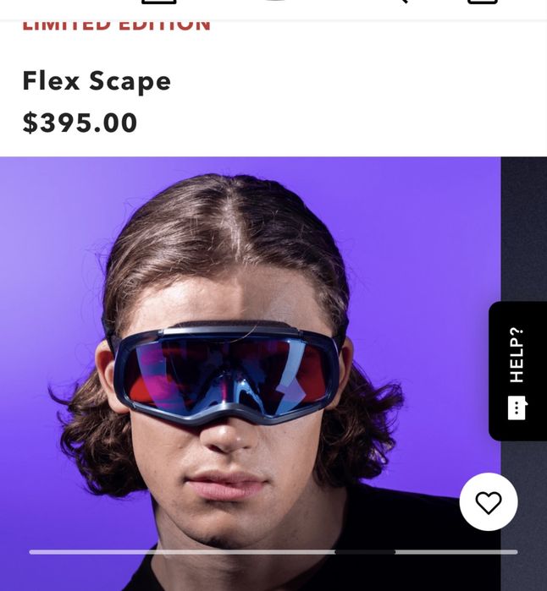
Task: Select the Flex Scape product title
Action: coord(97,81)
